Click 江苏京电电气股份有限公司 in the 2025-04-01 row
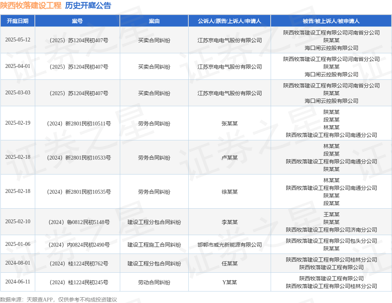The width and height of the screenshot is (392, 303). tap(230, 67)
